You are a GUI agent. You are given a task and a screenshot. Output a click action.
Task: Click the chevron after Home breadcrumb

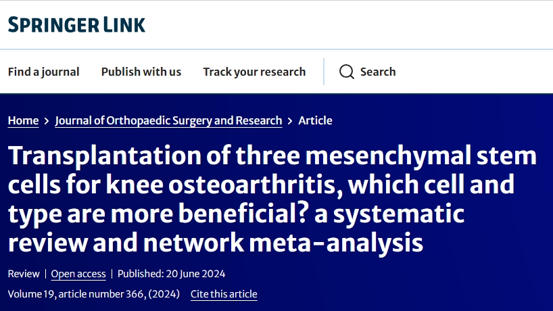47,121
